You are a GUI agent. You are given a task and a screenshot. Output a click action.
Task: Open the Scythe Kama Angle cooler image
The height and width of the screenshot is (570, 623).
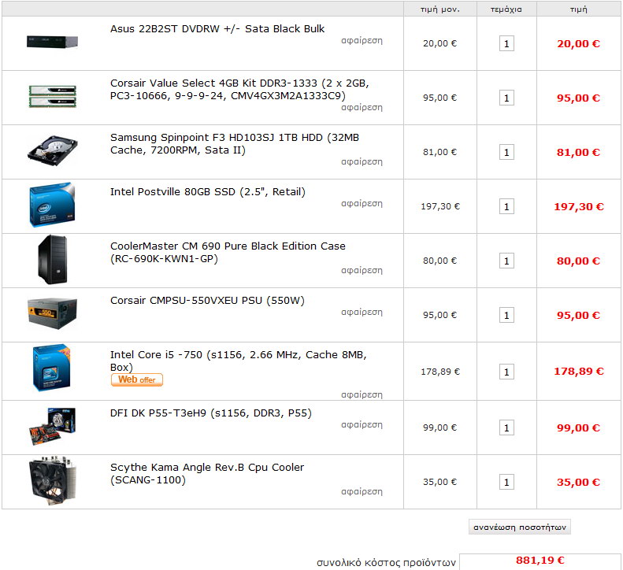[x=53, y=480]
